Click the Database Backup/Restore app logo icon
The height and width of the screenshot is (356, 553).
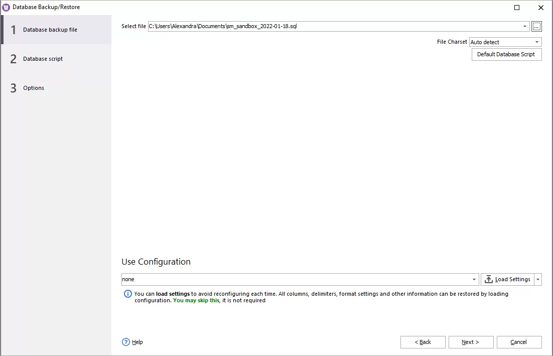(6, 7)
